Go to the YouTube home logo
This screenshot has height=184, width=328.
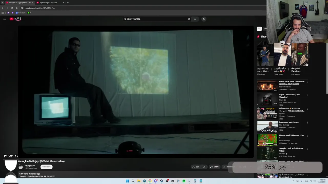15,19
